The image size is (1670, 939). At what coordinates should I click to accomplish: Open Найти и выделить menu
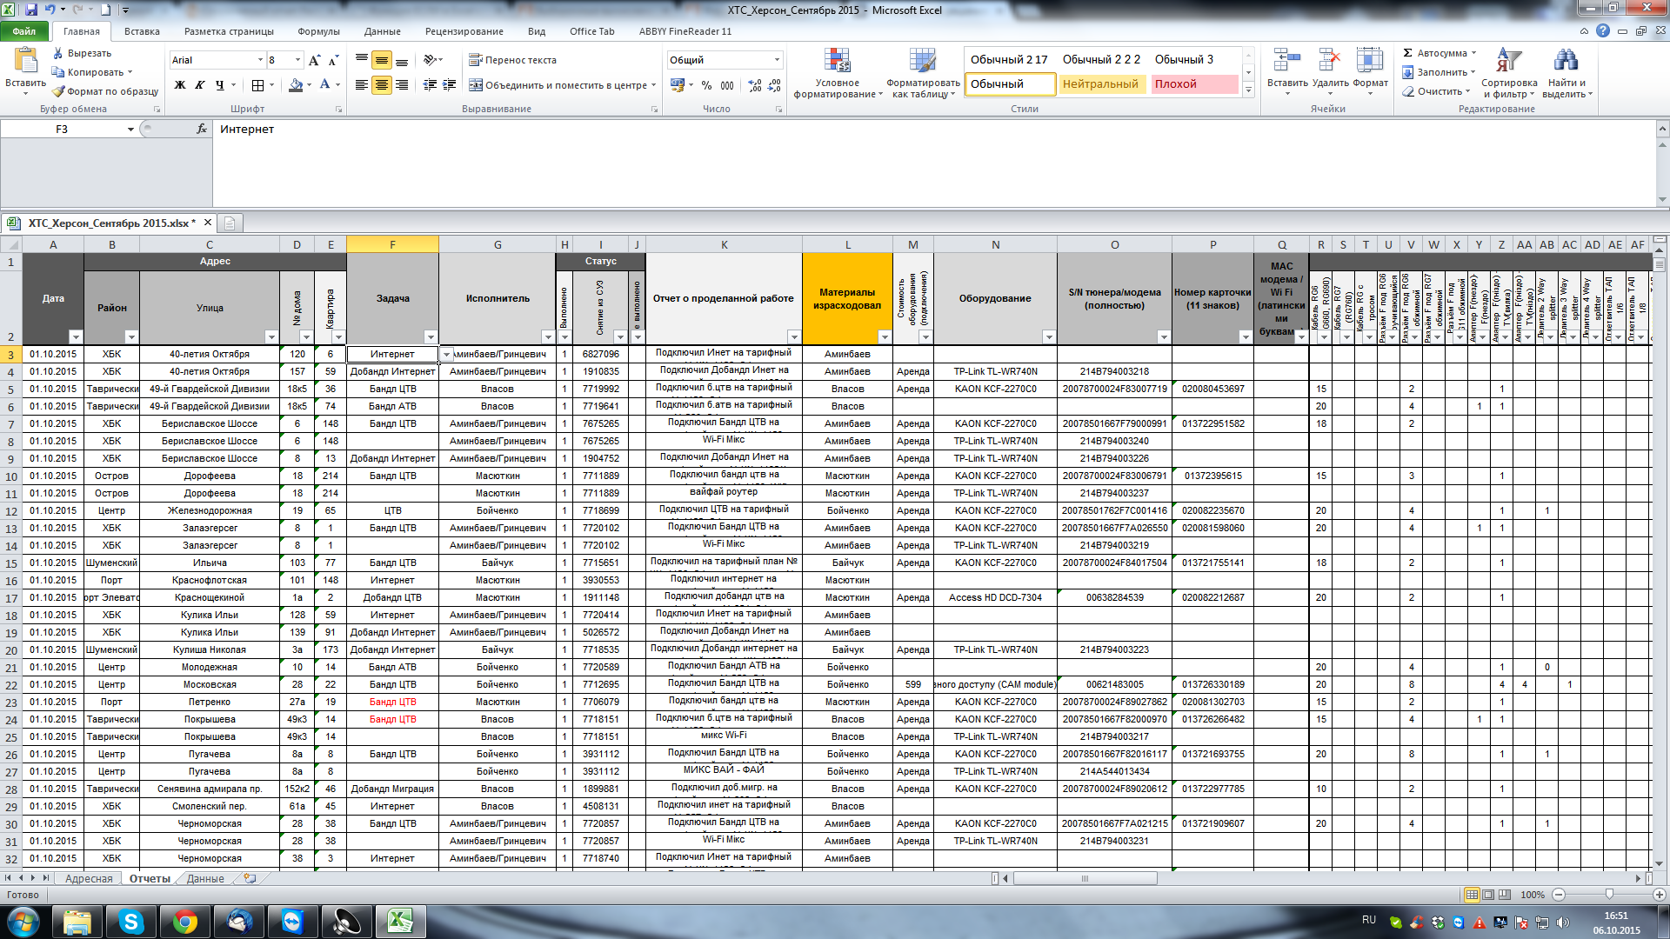(x=1566, y=73)
